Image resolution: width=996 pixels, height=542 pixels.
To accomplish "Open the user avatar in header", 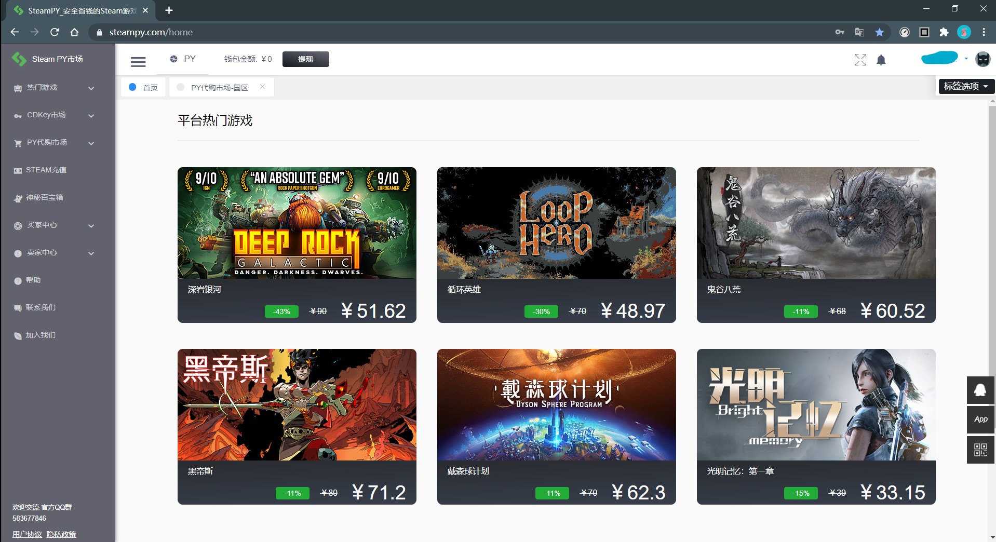I will coord(982,59).
